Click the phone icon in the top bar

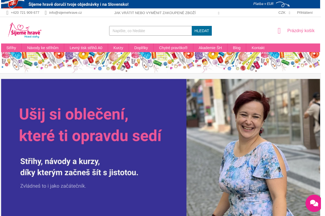(8, 12)
